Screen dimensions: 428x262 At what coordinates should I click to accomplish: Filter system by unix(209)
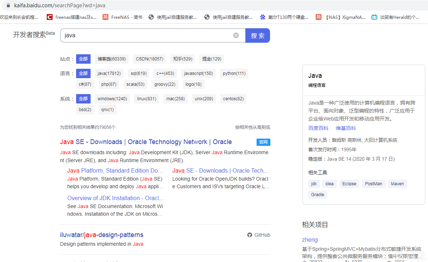point(204,99)
